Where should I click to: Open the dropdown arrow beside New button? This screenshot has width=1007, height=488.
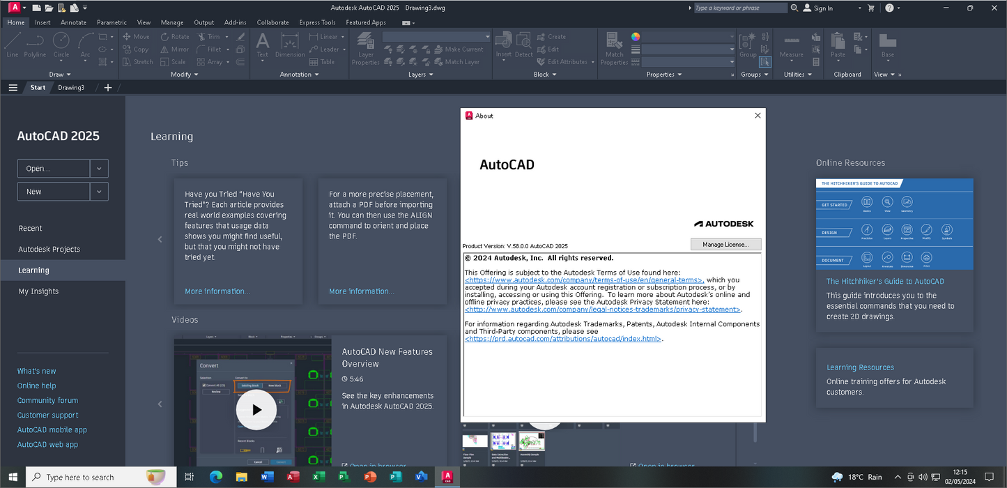(x=99, y=192)
